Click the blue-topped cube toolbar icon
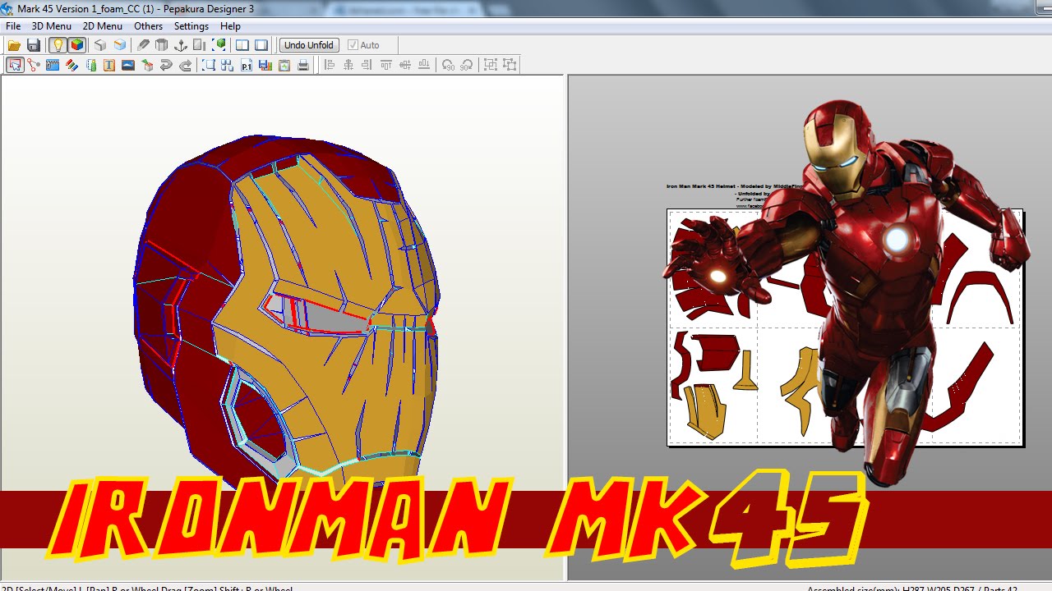Image resolution: width=1052 pixels, height=591 pixels. 120,45
